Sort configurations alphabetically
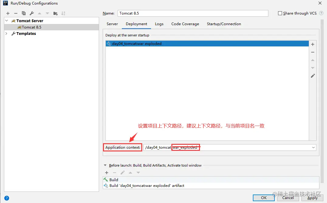This screenshot has width=327, height=203. 64,13
